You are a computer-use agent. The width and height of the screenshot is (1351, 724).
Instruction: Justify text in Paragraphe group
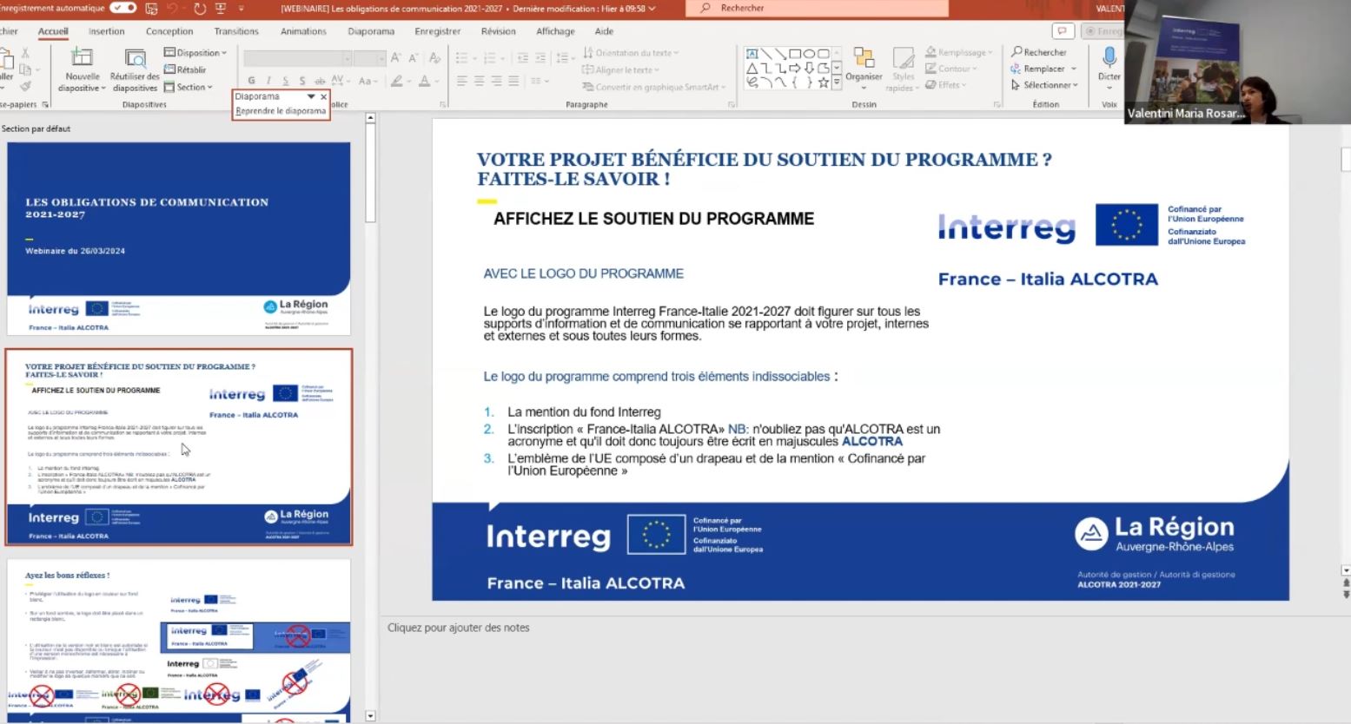tap(513, 81)
